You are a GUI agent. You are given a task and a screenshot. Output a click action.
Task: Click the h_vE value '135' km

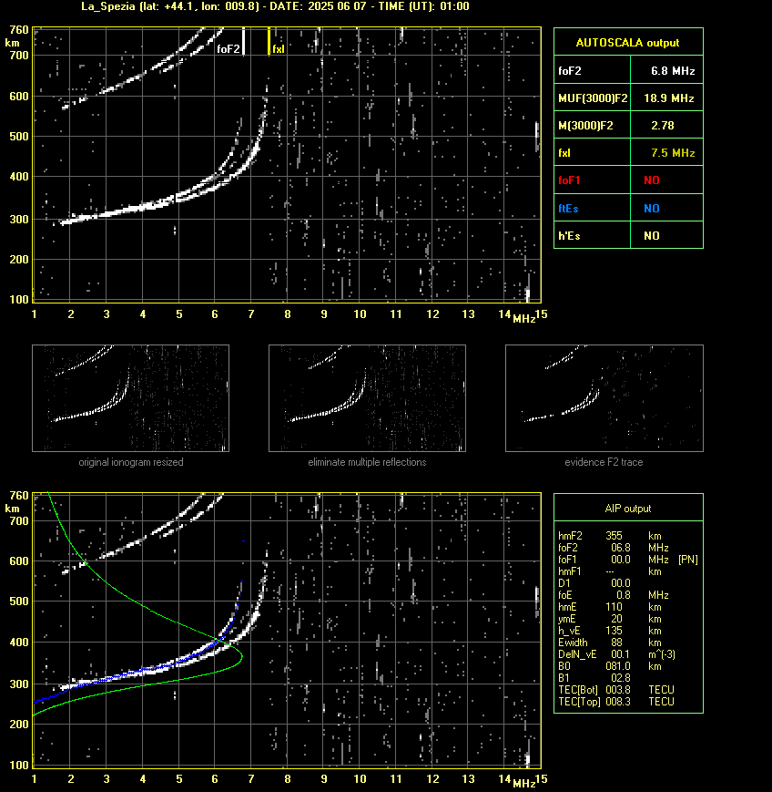click(x=614, y=631)
